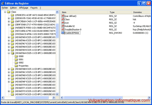Click the values pane horizontal scrollbar thumb

pos(93,98)
